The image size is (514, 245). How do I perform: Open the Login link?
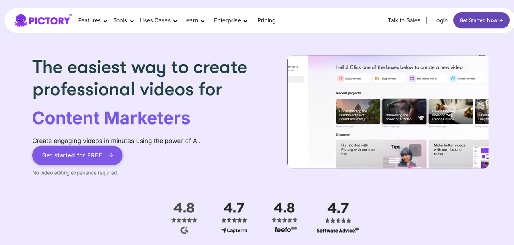(x=441, y=20)
